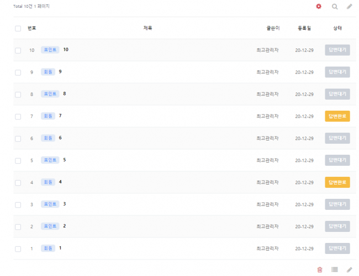Click the 최고관리자 author in row 10
Viewport: 359px width, 276px height.
pyautogui.click(x=267, y=50)
